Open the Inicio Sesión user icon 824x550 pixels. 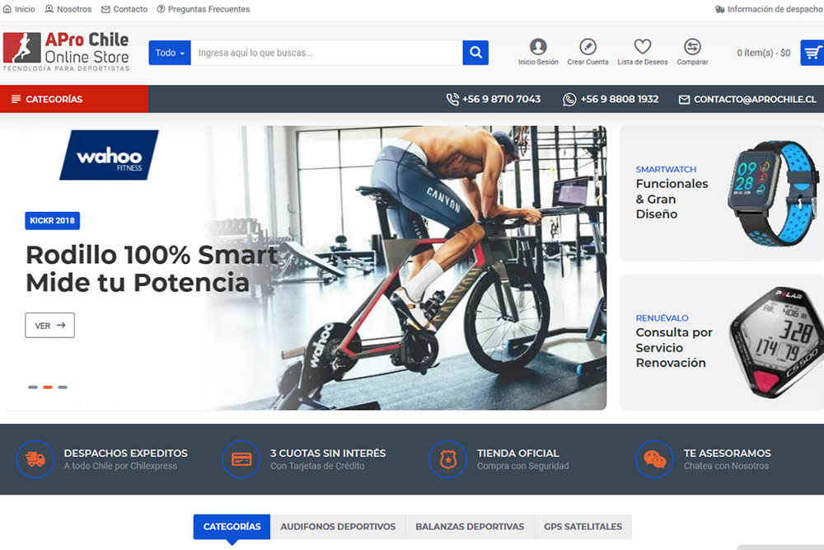tap(538, 47)
